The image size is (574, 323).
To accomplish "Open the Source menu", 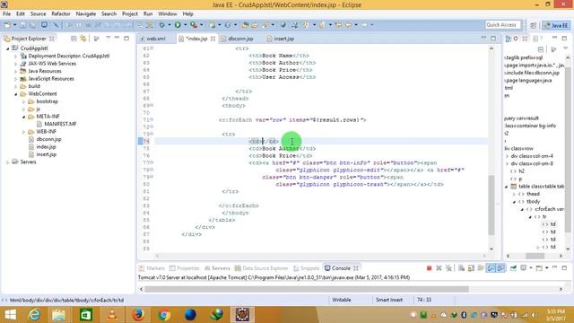I will point(38,14).
